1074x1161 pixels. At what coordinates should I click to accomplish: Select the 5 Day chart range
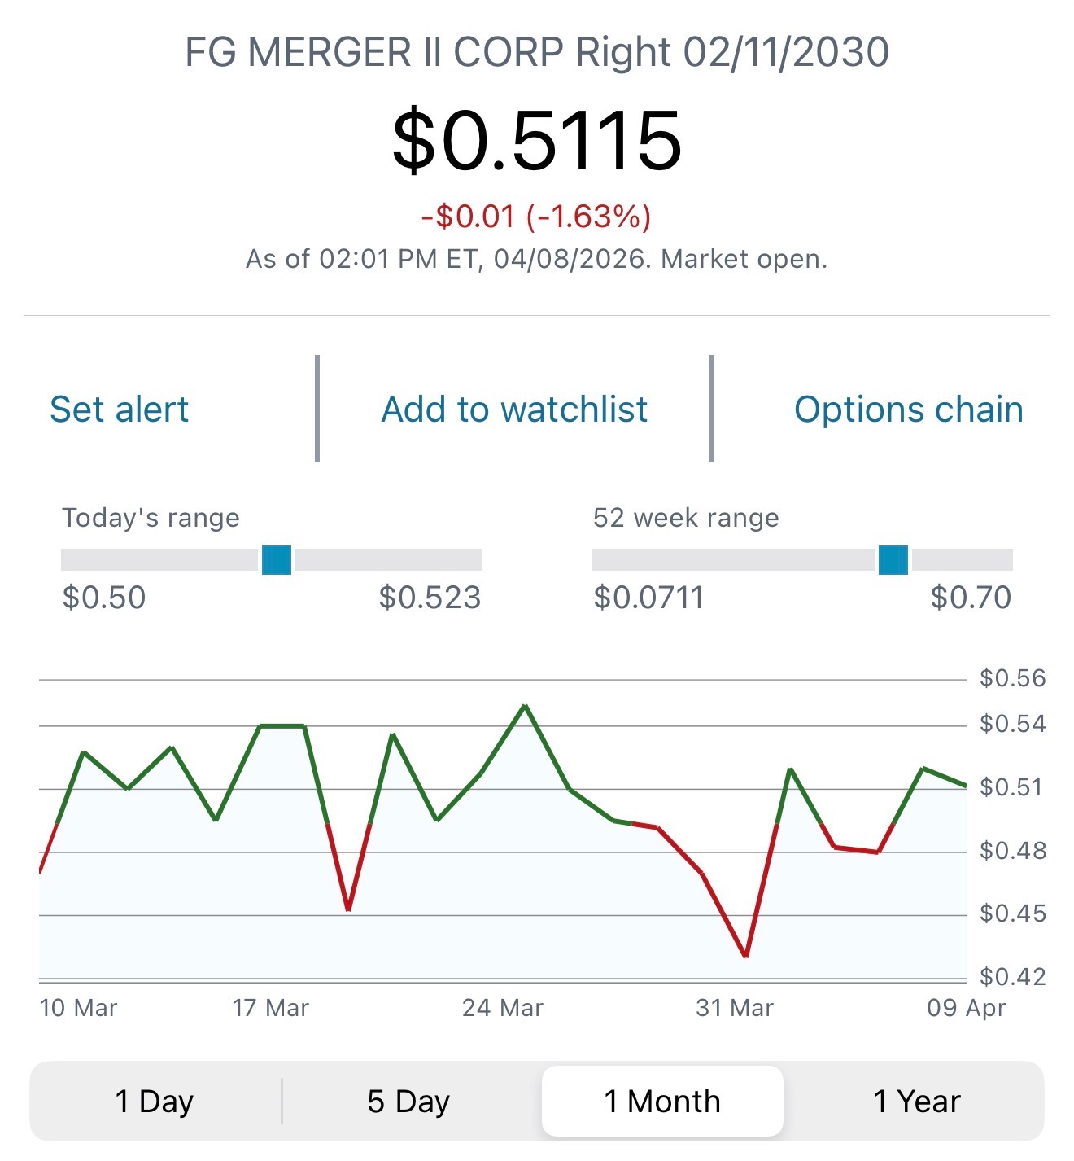tap(408, 1101)
